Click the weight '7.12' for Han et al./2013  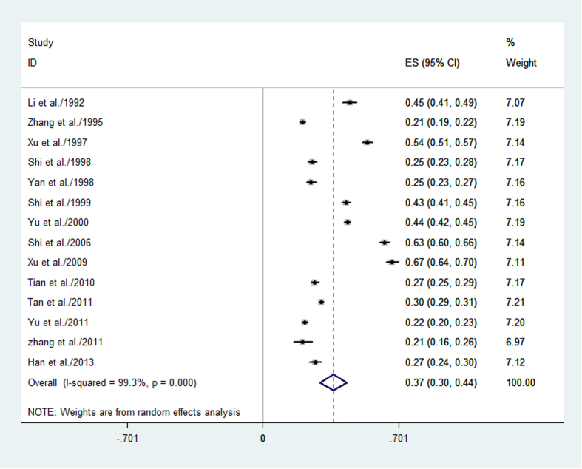click(x=515, y=362)
